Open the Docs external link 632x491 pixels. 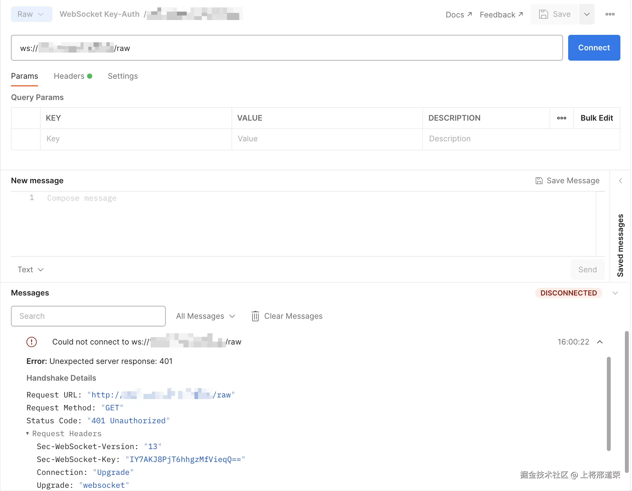[x=459, y=15]
